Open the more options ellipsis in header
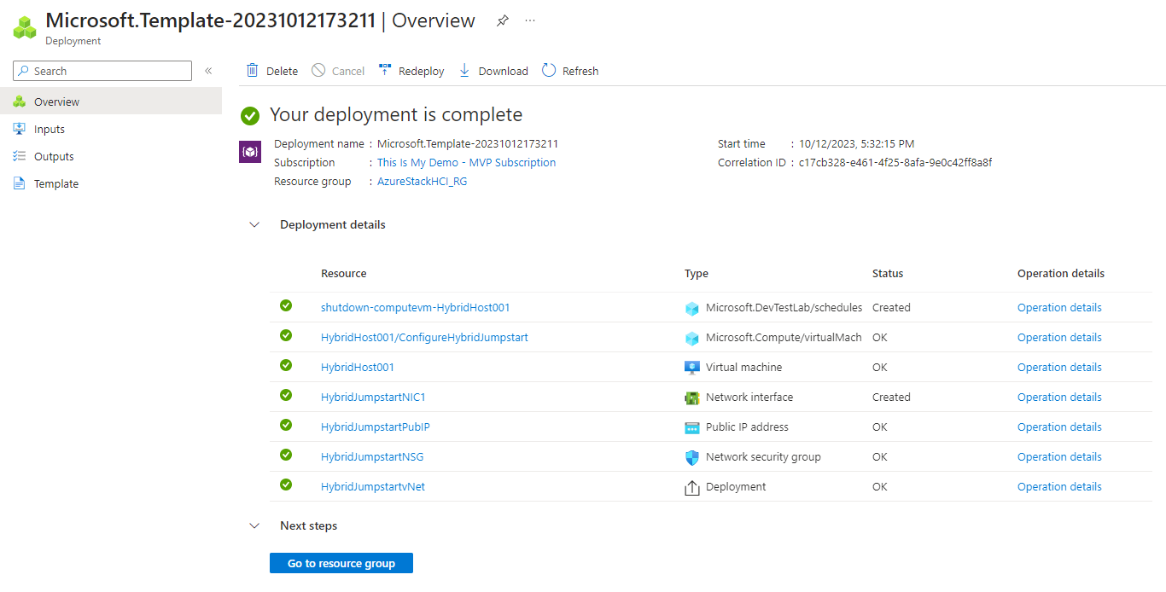 click(530, 21)
